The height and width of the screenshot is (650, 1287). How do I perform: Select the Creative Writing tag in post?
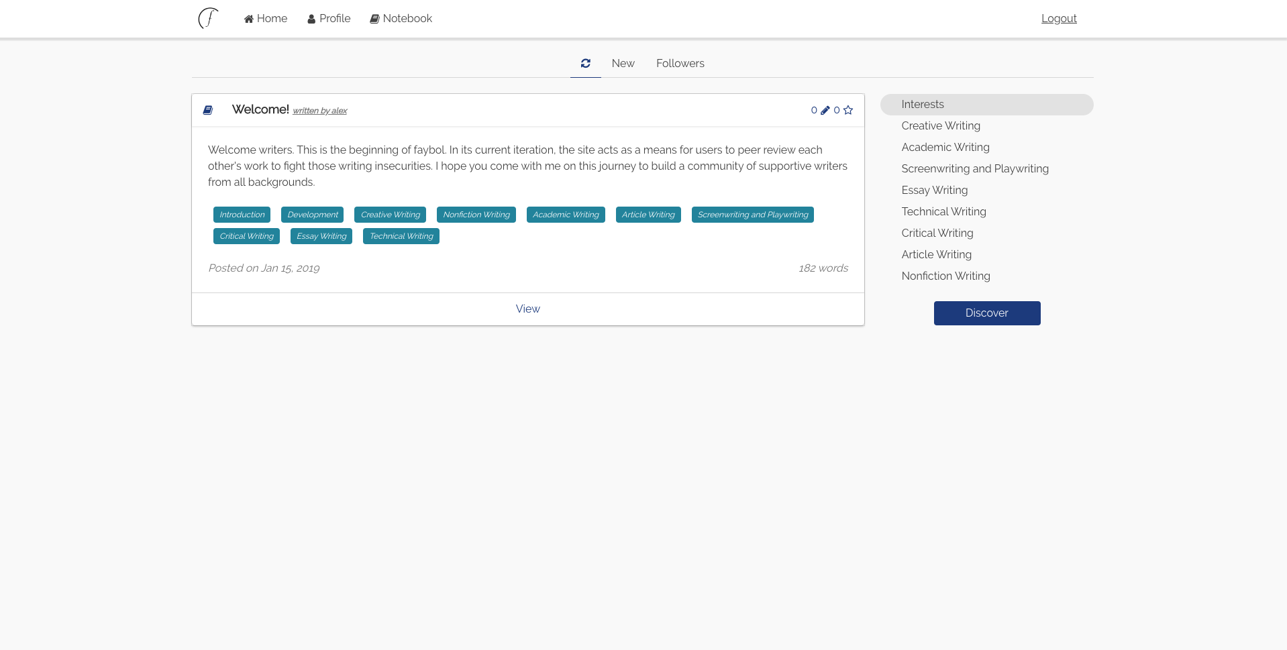pyautogui.click(x=391, y=215)
